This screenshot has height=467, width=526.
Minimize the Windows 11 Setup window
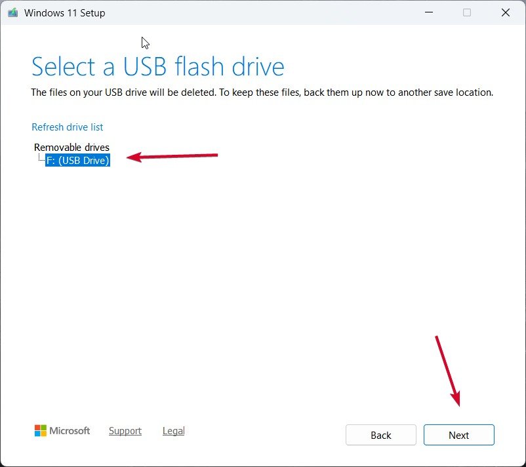coord(428,12)
